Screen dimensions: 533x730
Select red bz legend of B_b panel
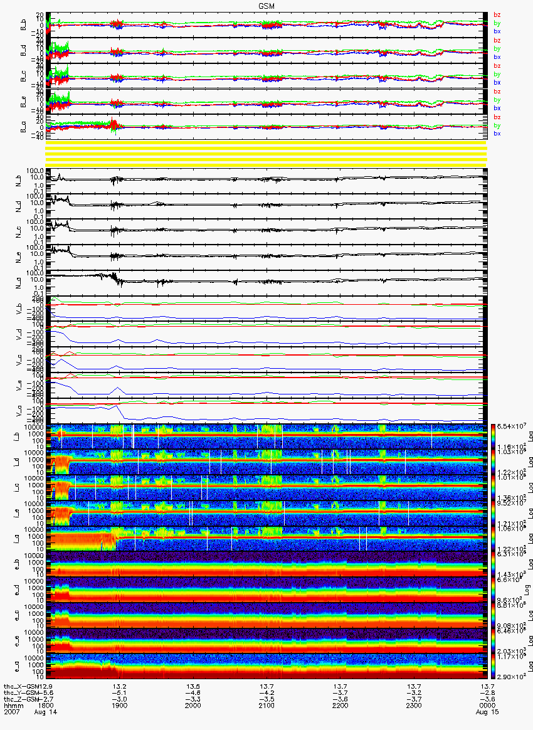point(497,15)
